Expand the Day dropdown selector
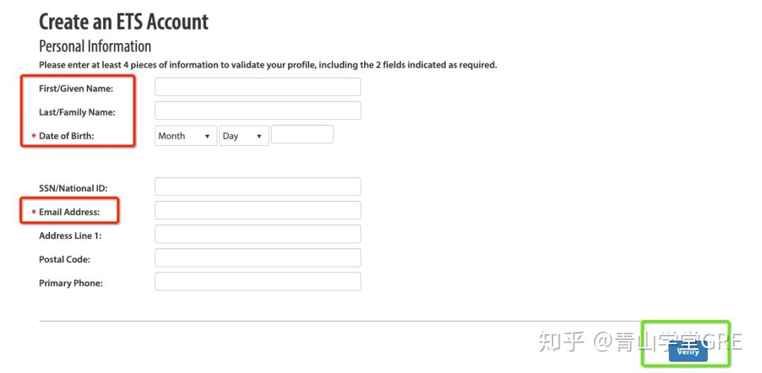This screenshot has height=373, width=762. pos(244,136)
